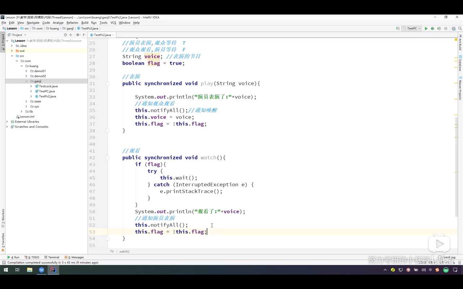Collapse the play method using the gutter fold marker

pos(107,83)
